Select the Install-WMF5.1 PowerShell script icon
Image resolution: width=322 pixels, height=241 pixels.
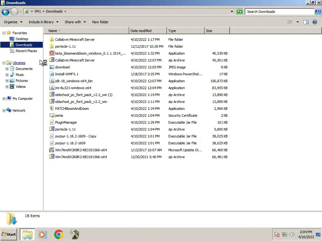tap(52, 74)
